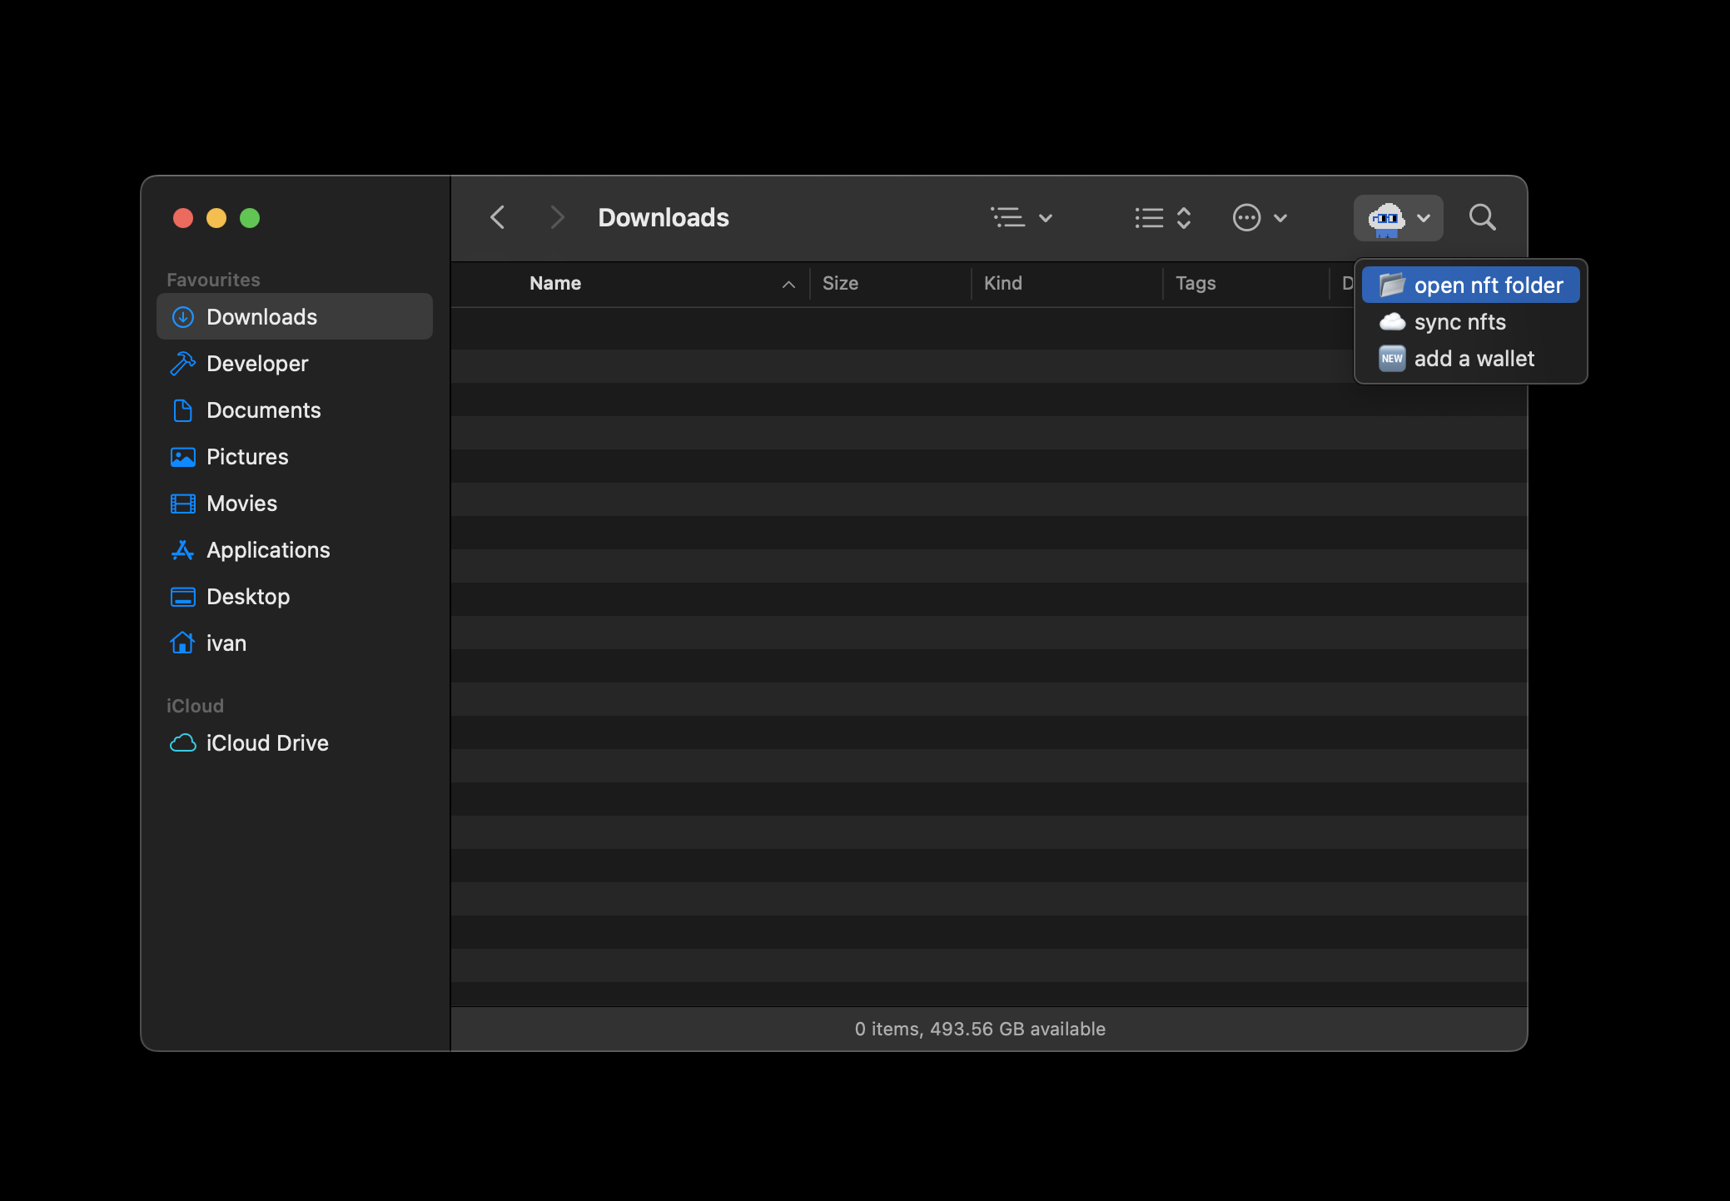Click the forward navigation arrow
The image size is (1730, 1201).
[556, 216]
